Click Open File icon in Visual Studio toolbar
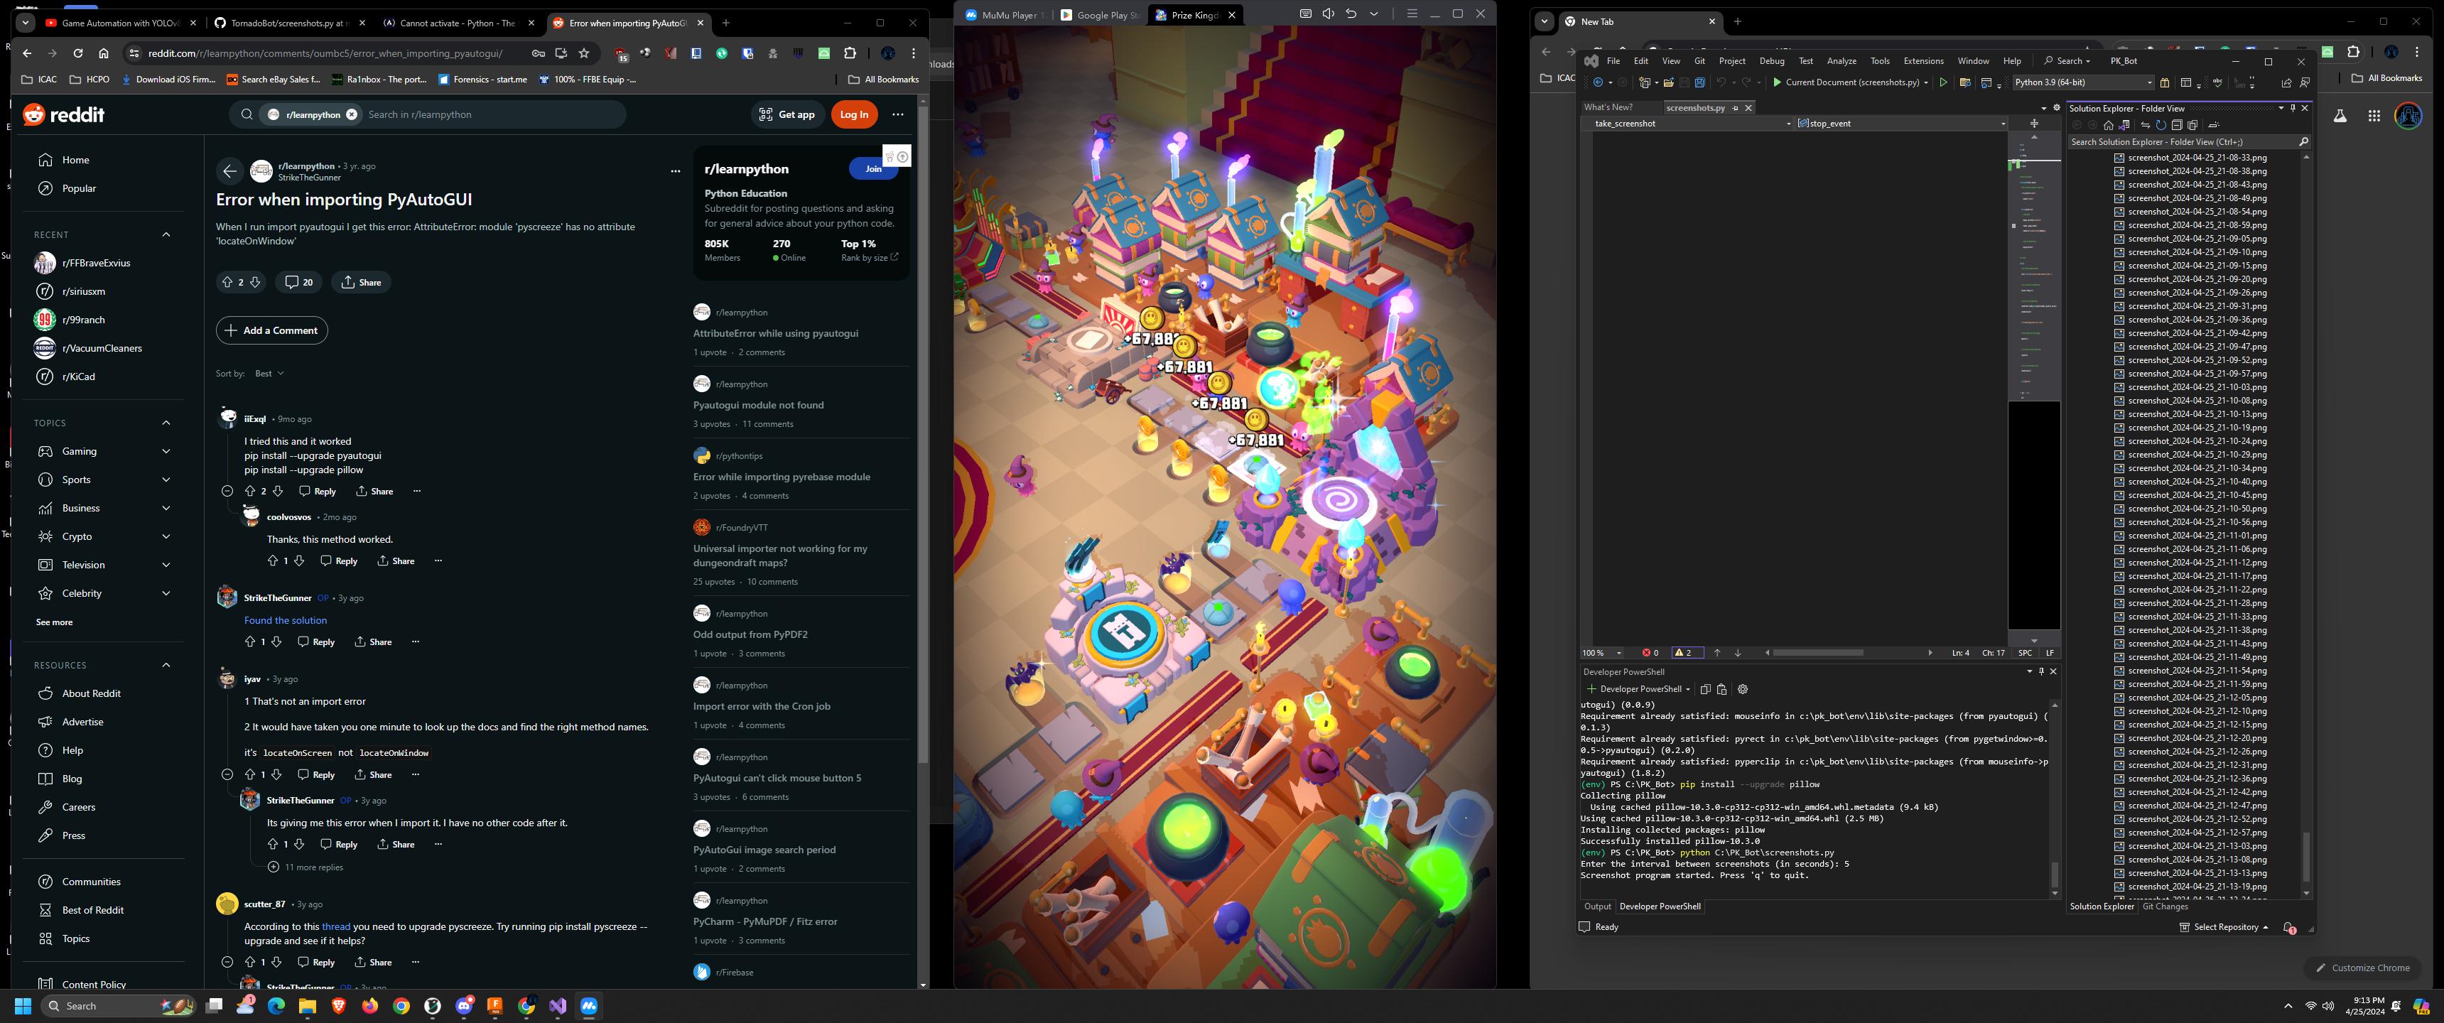The height and width of the screenshot is (1023, 2444). tap(1669, 82)
